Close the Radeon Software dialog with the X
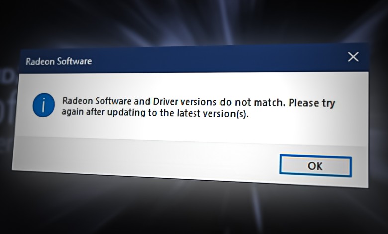The height and width of the screenshot is (234, 388). pos(353,57)
